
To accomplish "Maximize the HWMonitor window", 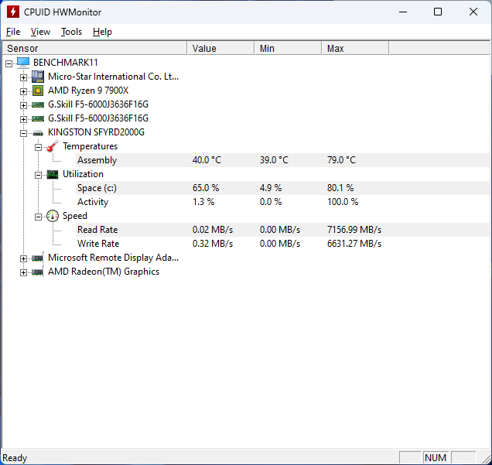I will [x=438, y=12].
